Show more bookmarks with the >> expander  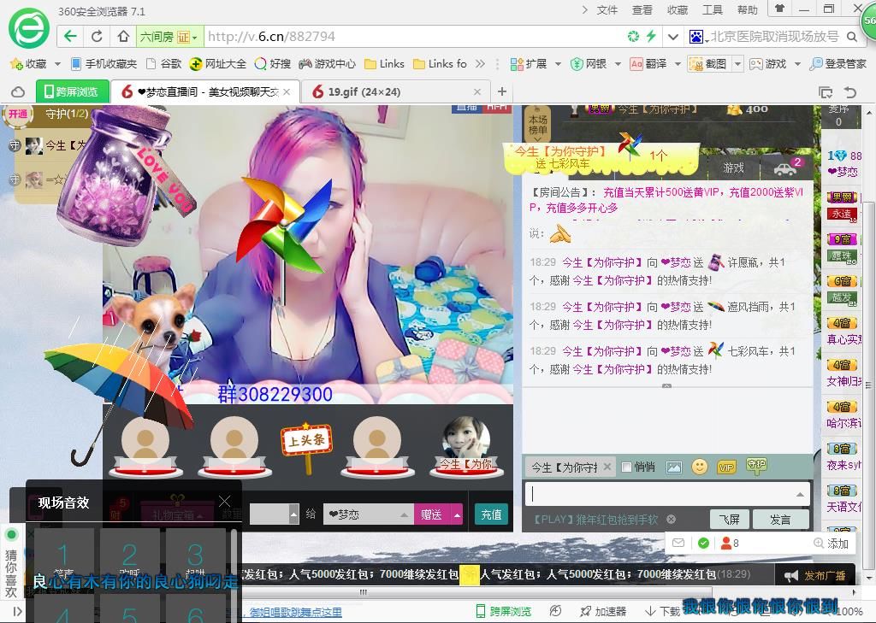click(x=480, y=63)
